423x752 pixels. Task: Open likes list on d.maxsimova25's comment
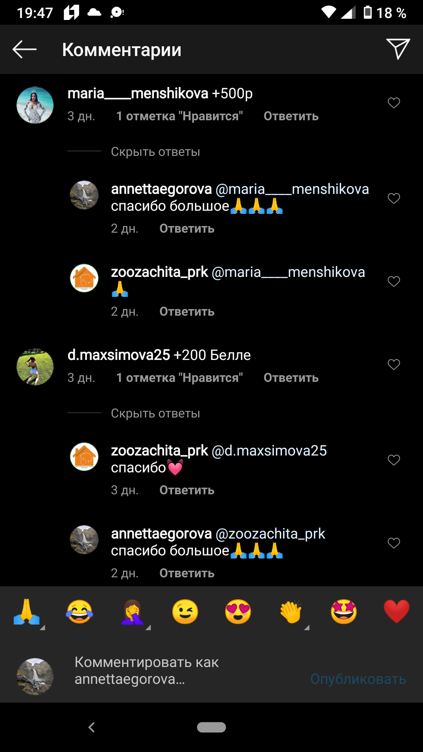point(179,378)
